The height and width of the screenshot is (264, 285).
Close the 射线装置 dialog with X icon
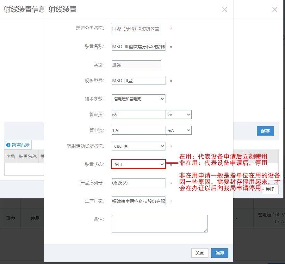point(225,9)
